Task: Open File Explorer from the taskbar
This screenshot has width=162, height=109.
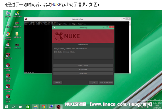Action: (x=36, y=107)
